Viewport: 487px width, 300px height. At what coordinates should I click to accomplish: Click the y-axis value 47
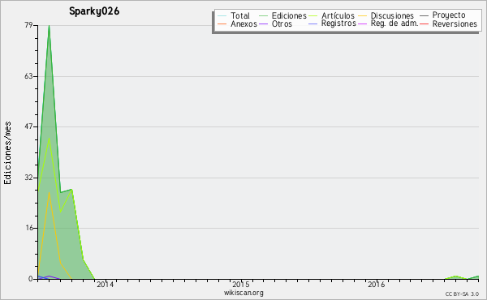click(28, 126)
